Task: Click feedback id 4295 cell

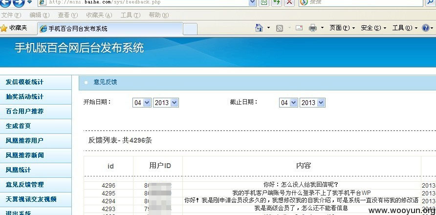Action: pyautogui.click(x=109, y=193)
